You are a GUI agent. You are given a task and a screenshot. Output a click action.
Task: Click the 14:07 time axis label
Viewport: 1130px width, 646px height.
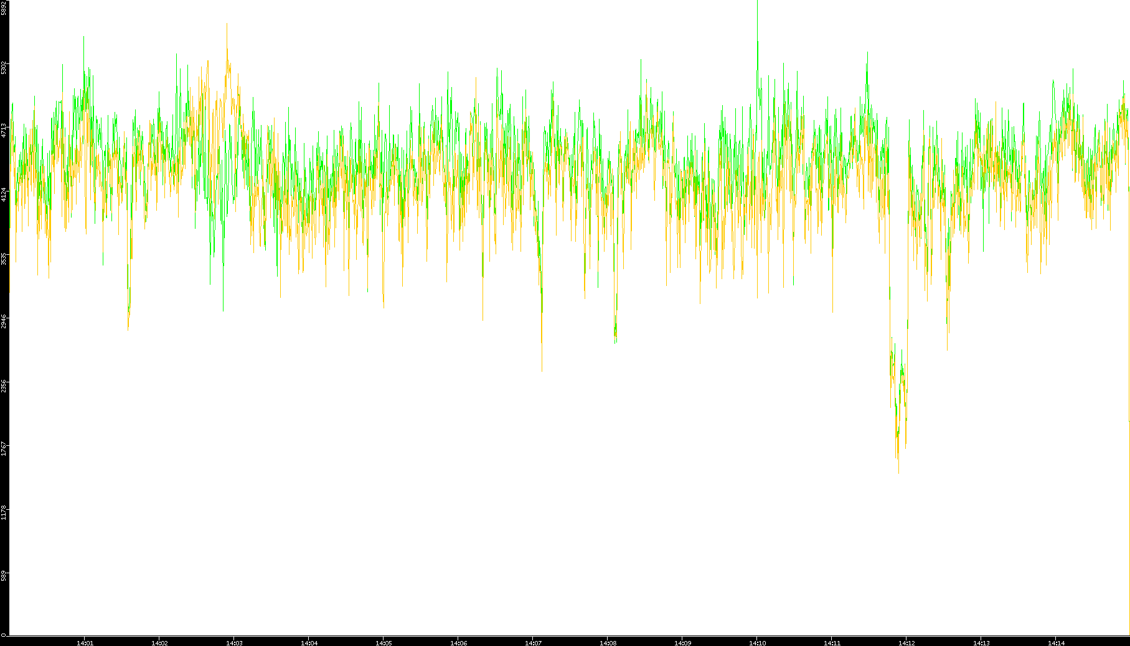(x=533, y=642)
